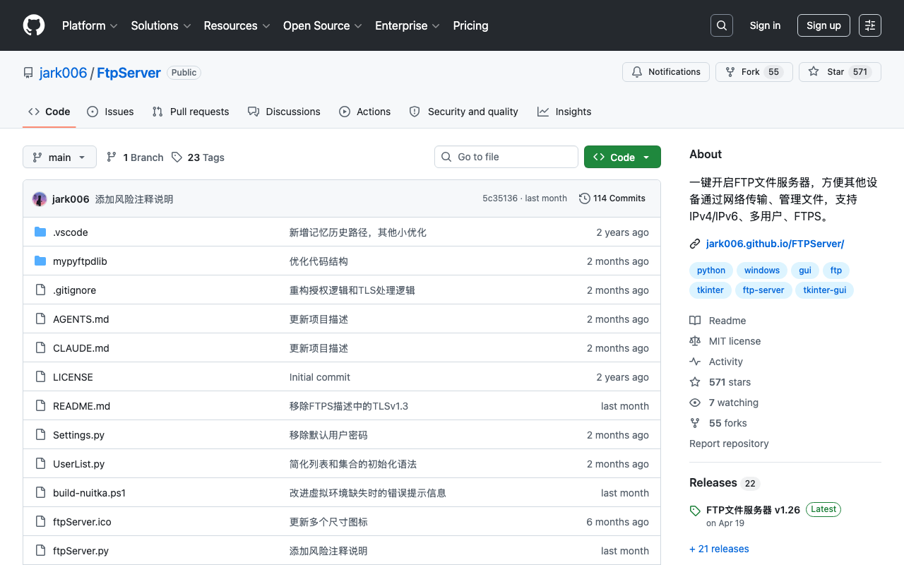The height and width of the screenshot is (565, 904).
Task: Open the main branch selector dropdown
Action: tap(59, 157)
